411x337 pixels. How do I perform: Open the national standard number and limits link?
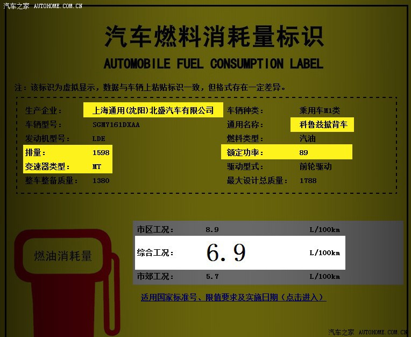coord(233,297)
